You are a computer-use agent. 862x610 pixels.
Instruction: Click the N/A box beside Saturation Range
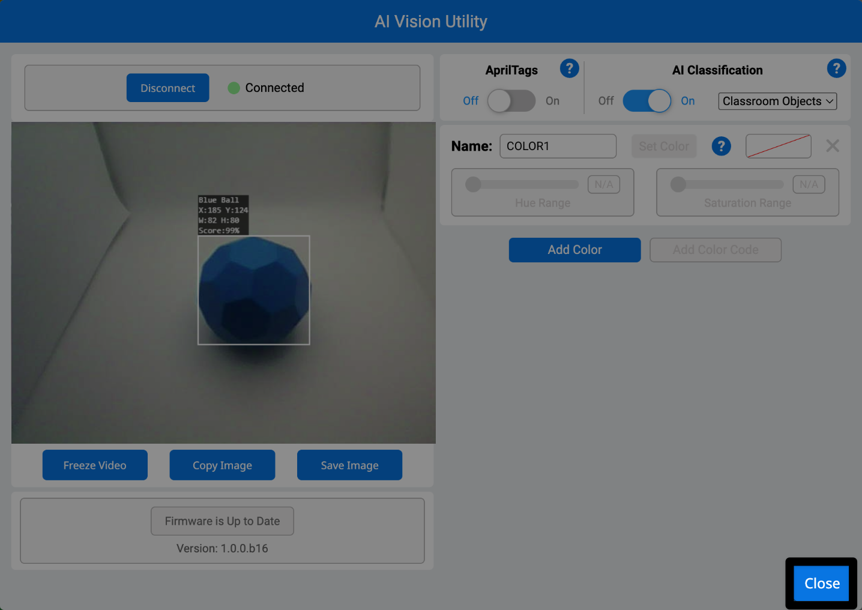[809, 184]
